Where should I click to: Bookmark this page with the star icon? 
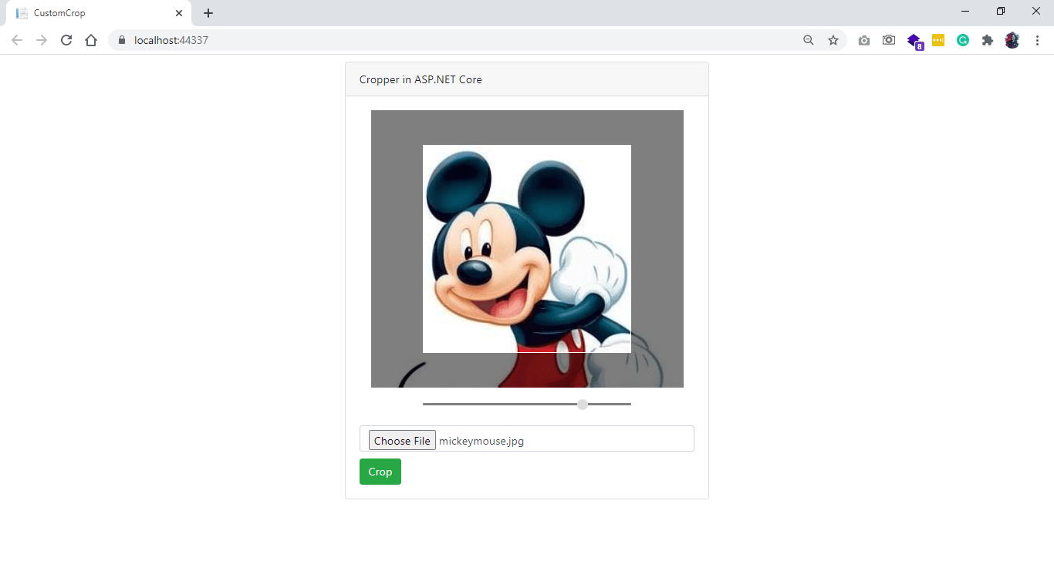[833, 40]
